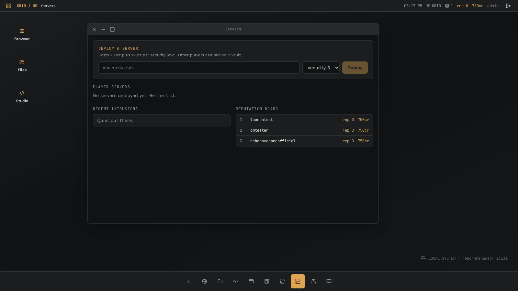The width and height of the screenshot is (518, 291).
Task: Click 'No servers deployed yet' message
Action: (134, 95)
